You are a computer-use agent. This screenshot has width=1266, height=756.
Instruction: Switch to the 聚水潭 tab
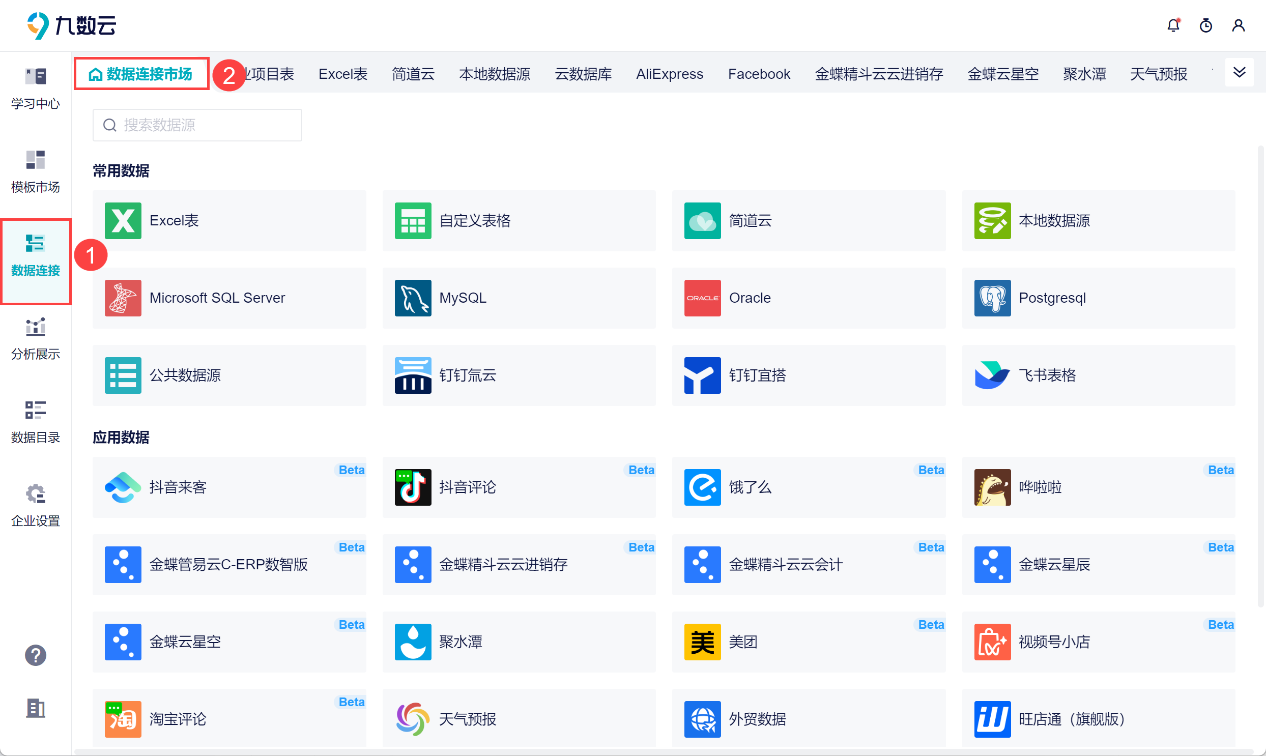(x=1085, y=74)
